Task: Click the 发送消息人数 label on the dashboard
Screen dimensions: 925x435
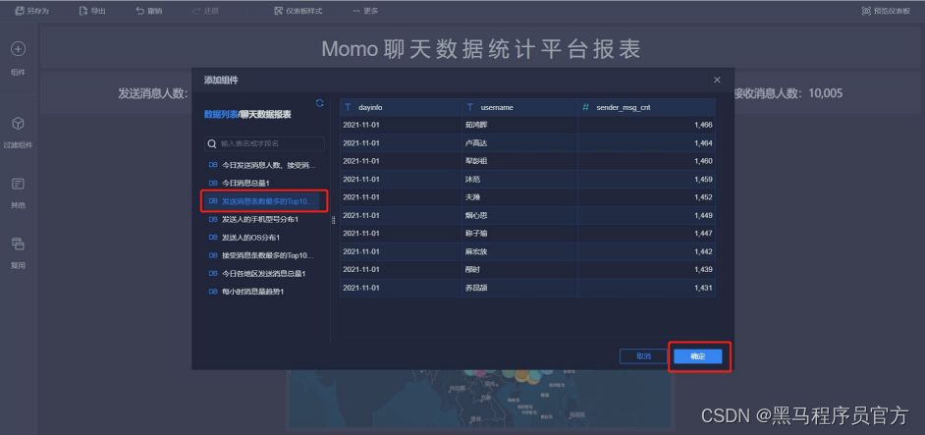Action: pos(153,93)
